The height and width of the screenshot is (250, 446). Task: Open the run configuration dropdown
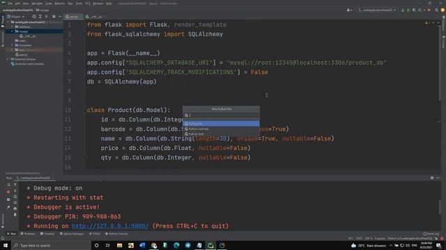pos(377,10)
